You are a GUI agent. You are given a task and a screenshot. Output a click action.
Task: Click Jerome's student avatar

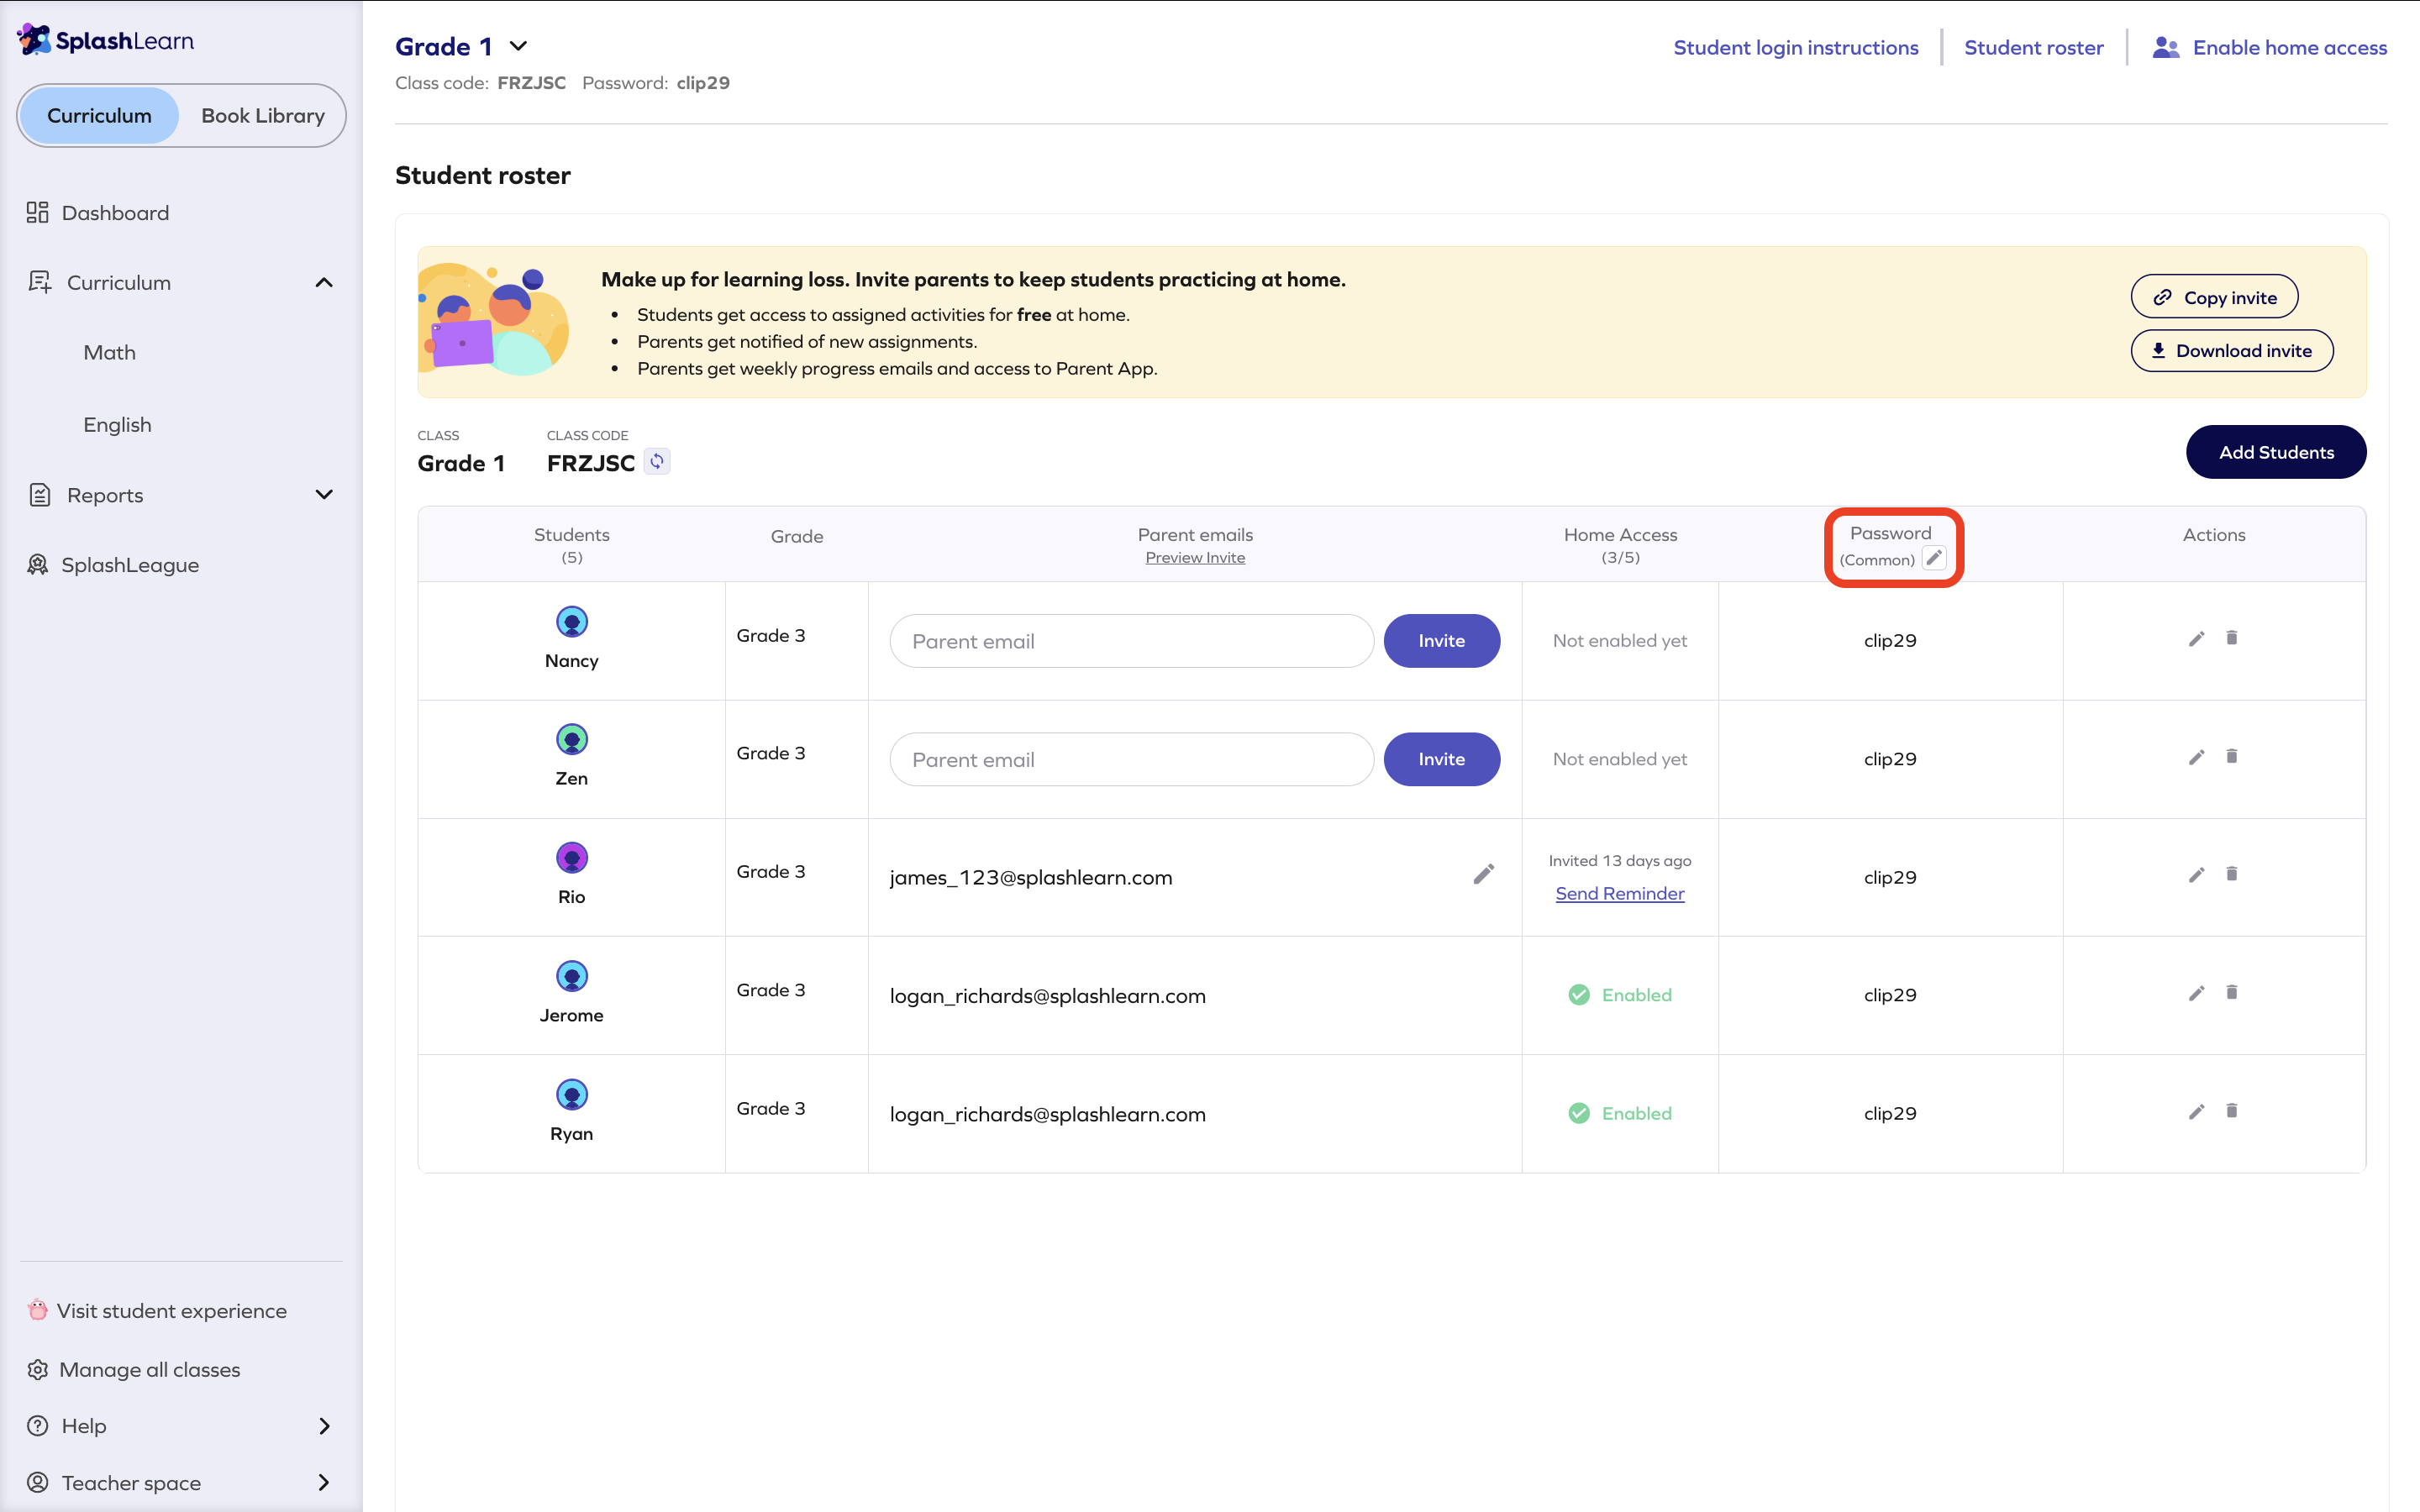[572, 976]
